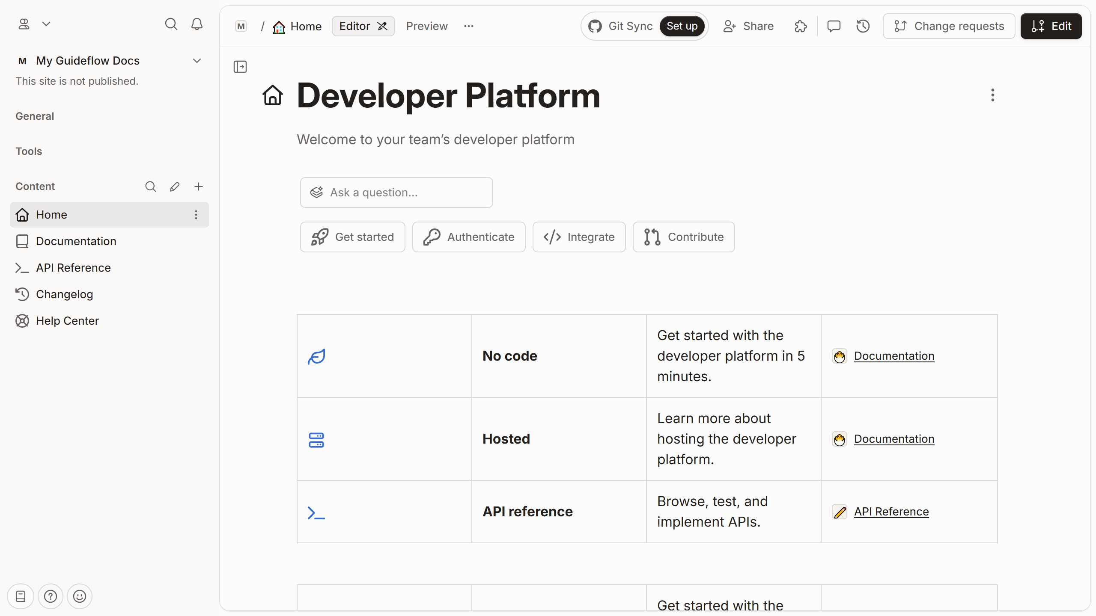
Task: Click the Edit button
Action: pos(1051,26)
